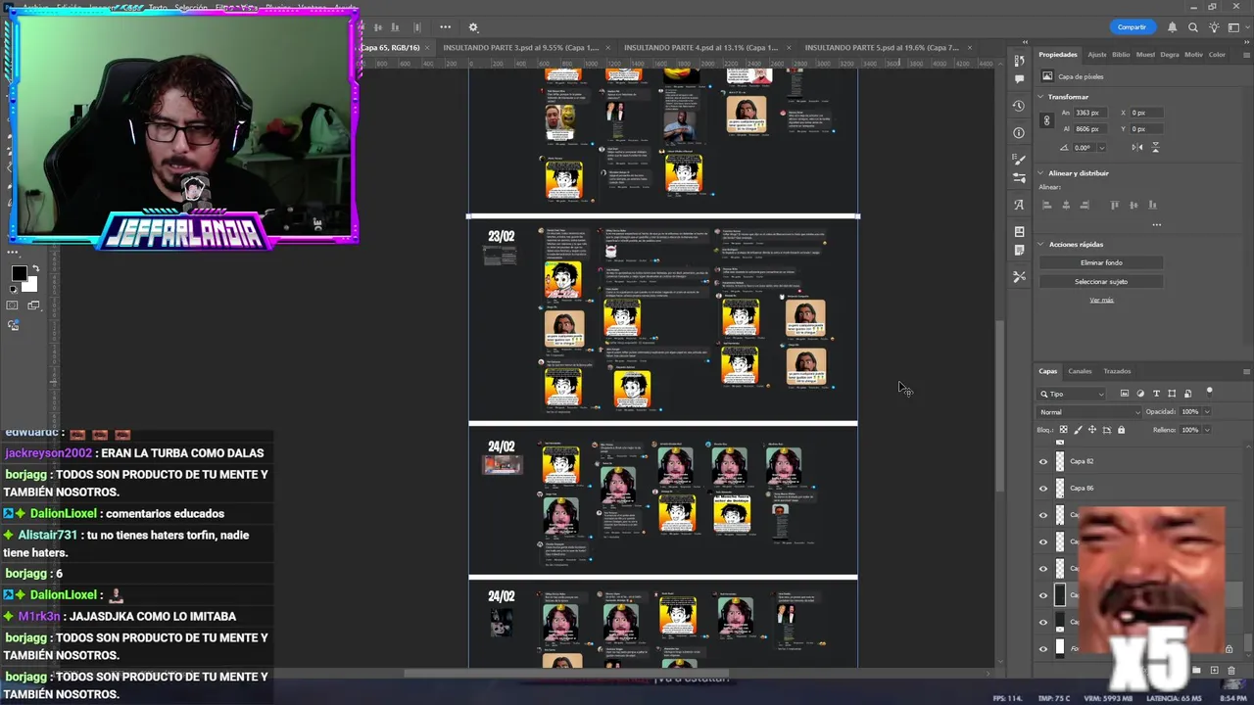Viewport: 1254px width, 705px height.
Task: Lock image pixels brush icon
Action: (x=1079, y=430)
